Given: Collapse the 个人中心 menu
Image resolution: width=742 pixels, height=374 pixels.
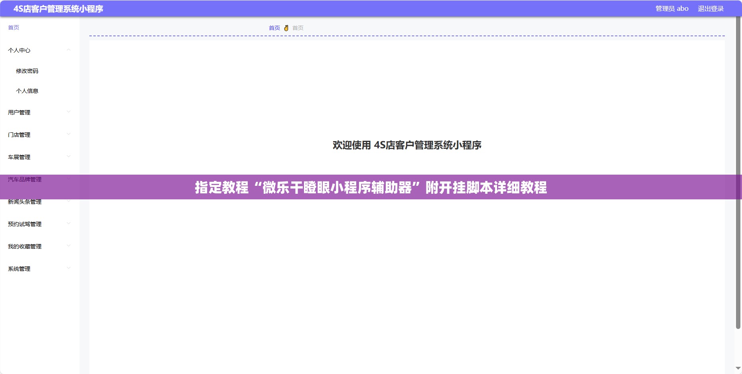Looking at the screenshot, I should pyautogui.click(x=39, y=50).
